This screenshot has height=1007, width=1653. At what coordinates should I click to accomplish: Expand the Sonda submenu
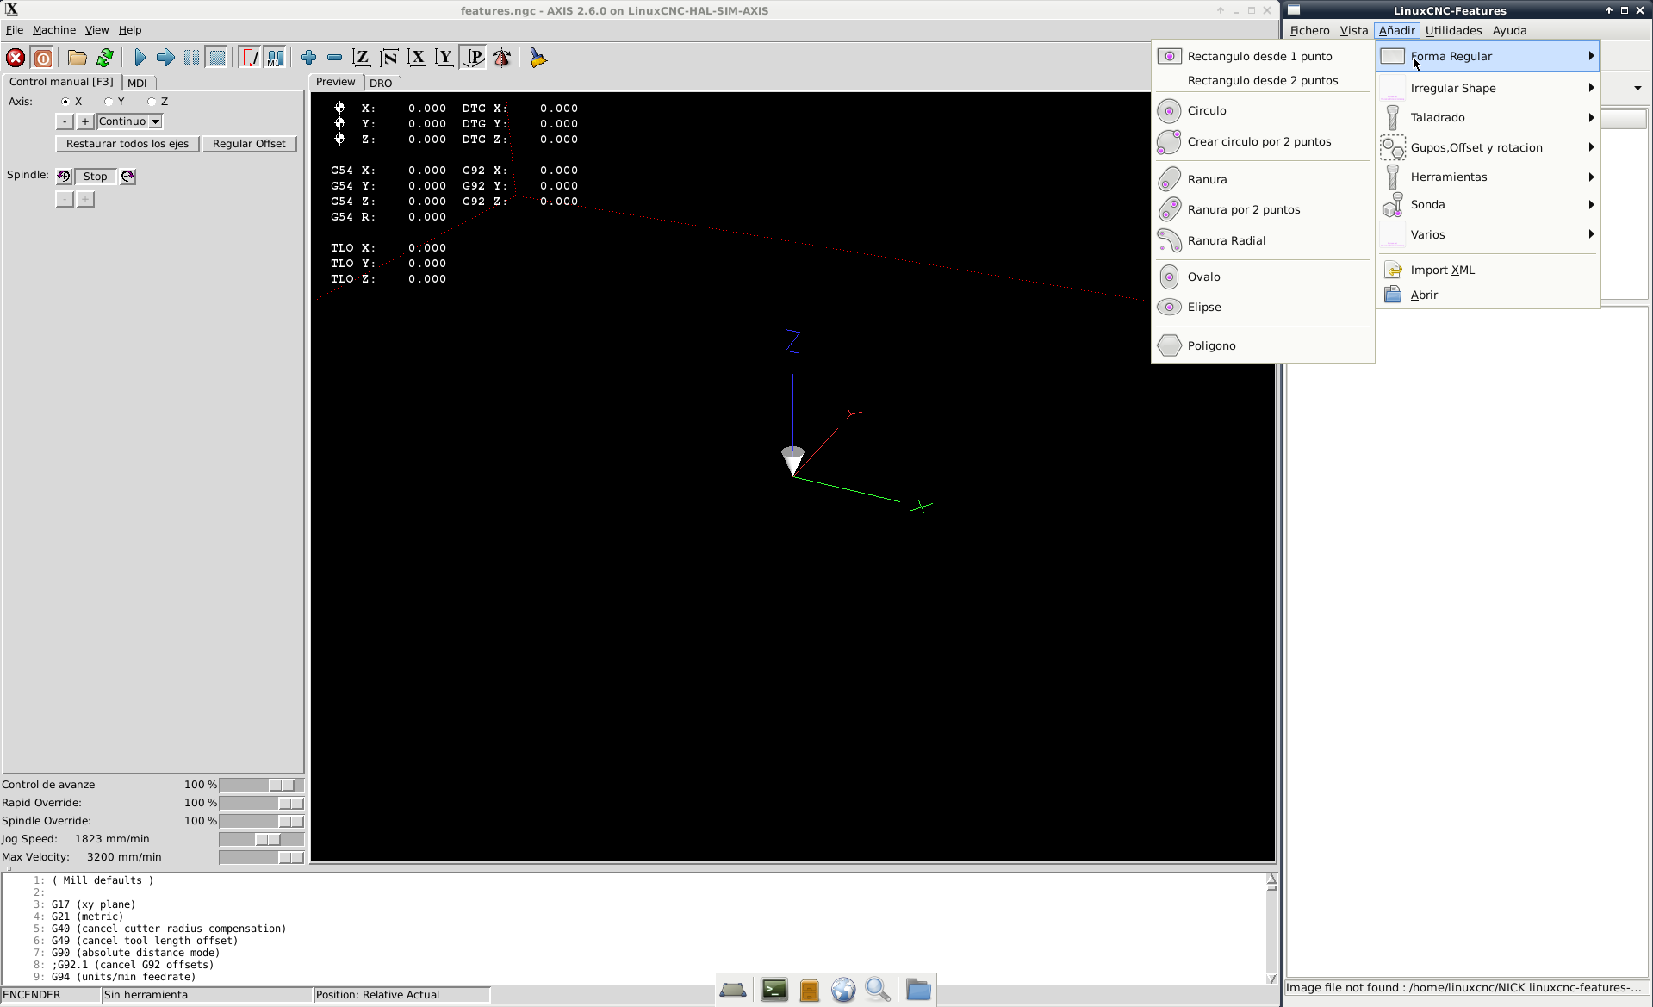[1488, 204]
